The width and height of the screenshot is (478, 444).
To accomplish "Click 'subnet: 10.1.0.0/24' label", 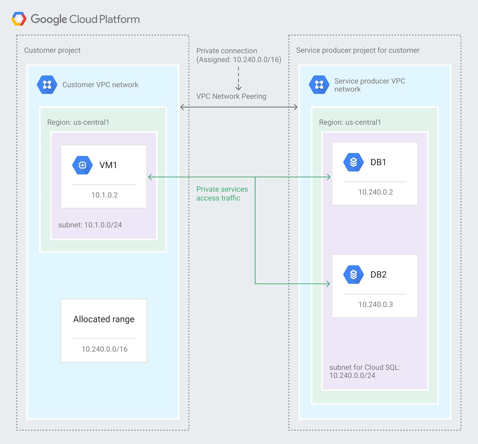I will pos(90,225).
